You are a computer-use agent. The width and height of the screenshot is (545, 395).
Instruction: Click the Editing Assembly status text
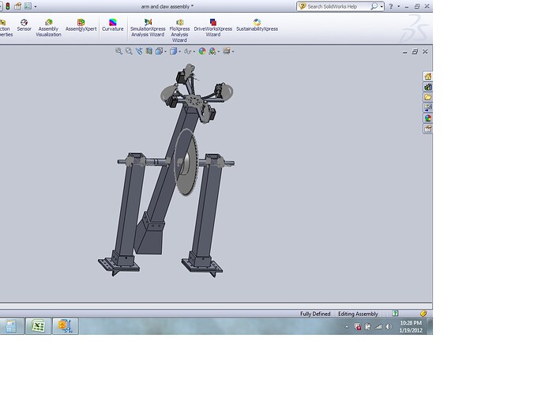coord(358,314)
